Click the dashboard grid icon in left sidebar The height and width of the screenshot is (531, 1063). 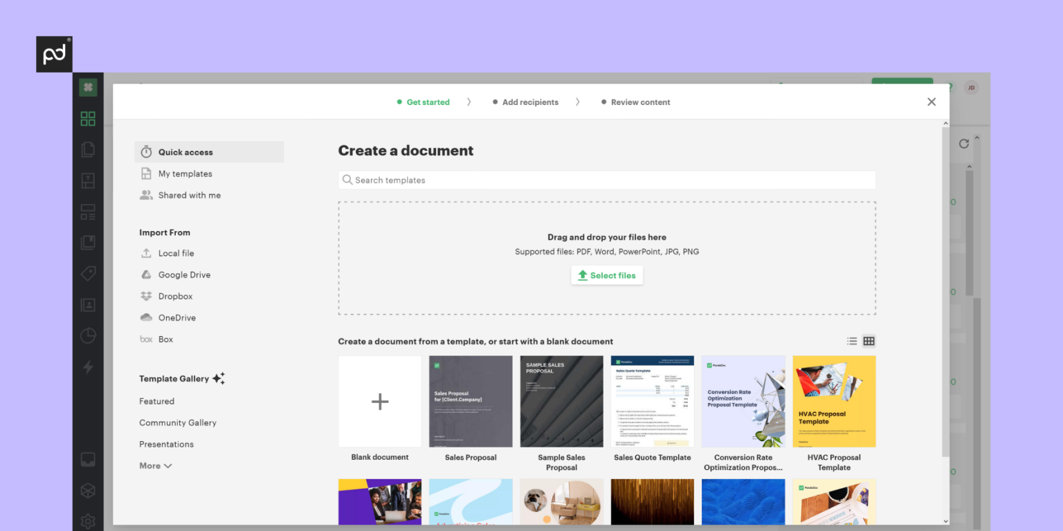click(88, 119)
